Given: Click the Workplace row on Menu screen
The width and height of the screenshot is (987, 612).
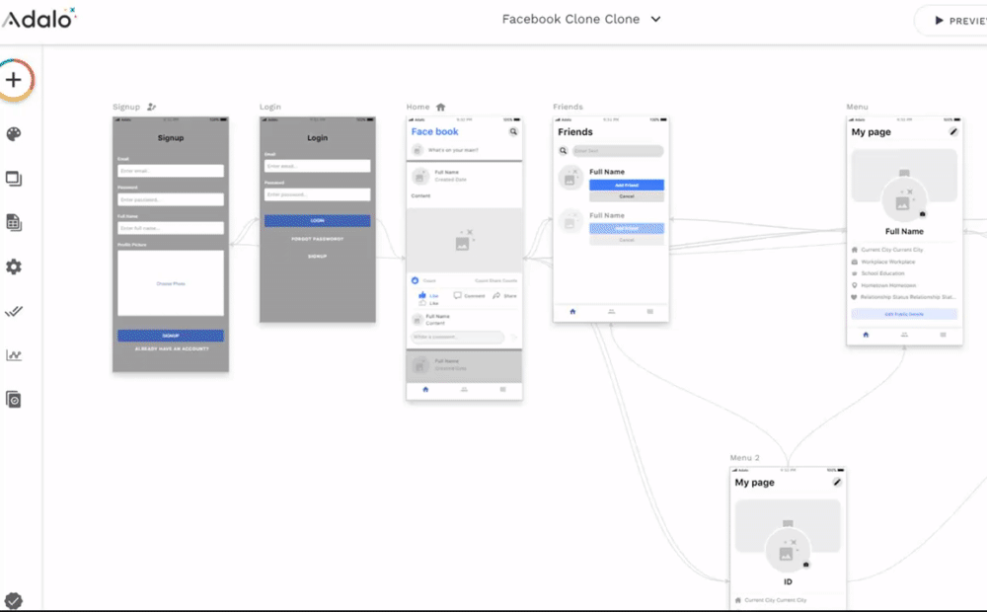Looking at the screenshot, I should pyautogui.click(x=904, y=262).
